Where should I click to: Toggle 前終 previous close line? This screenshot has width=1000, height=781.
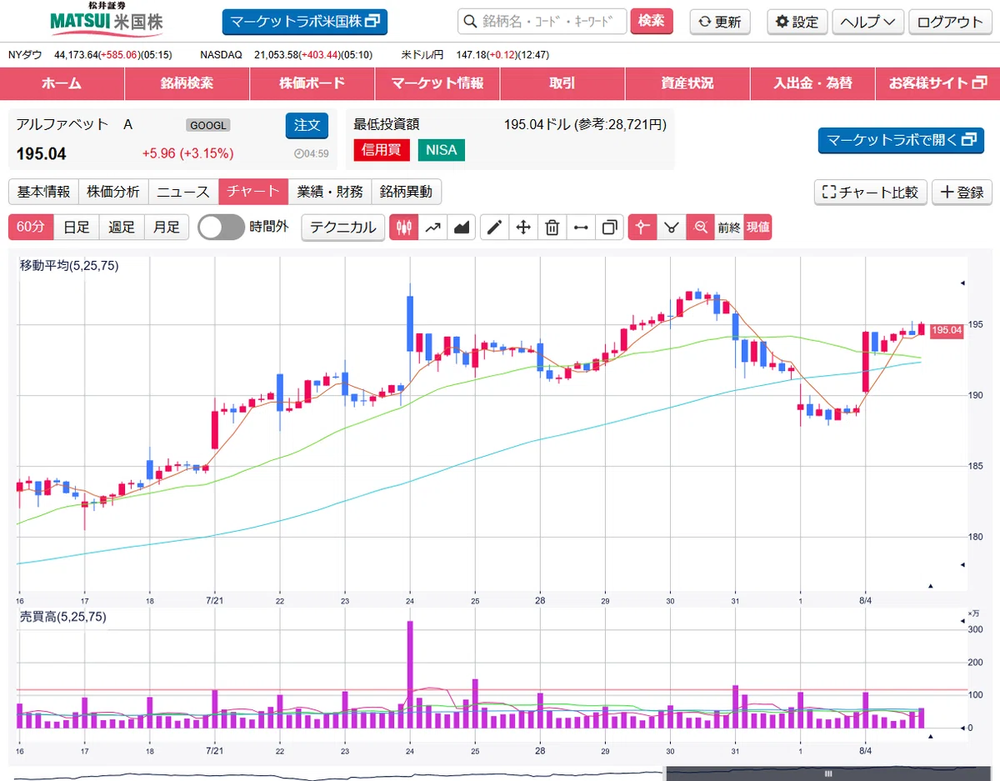pos(729,227)
